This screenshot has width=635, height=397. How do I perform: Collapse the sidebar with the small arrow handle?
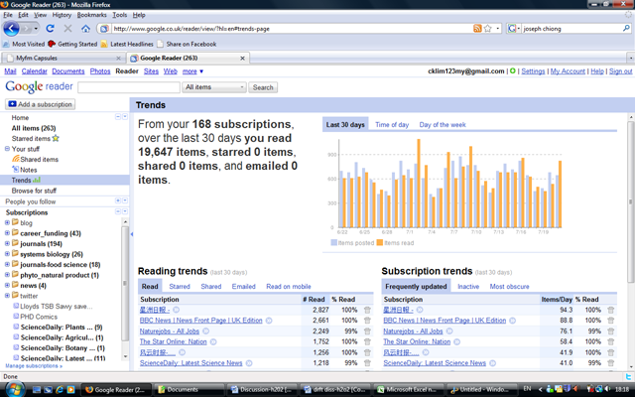132,234
